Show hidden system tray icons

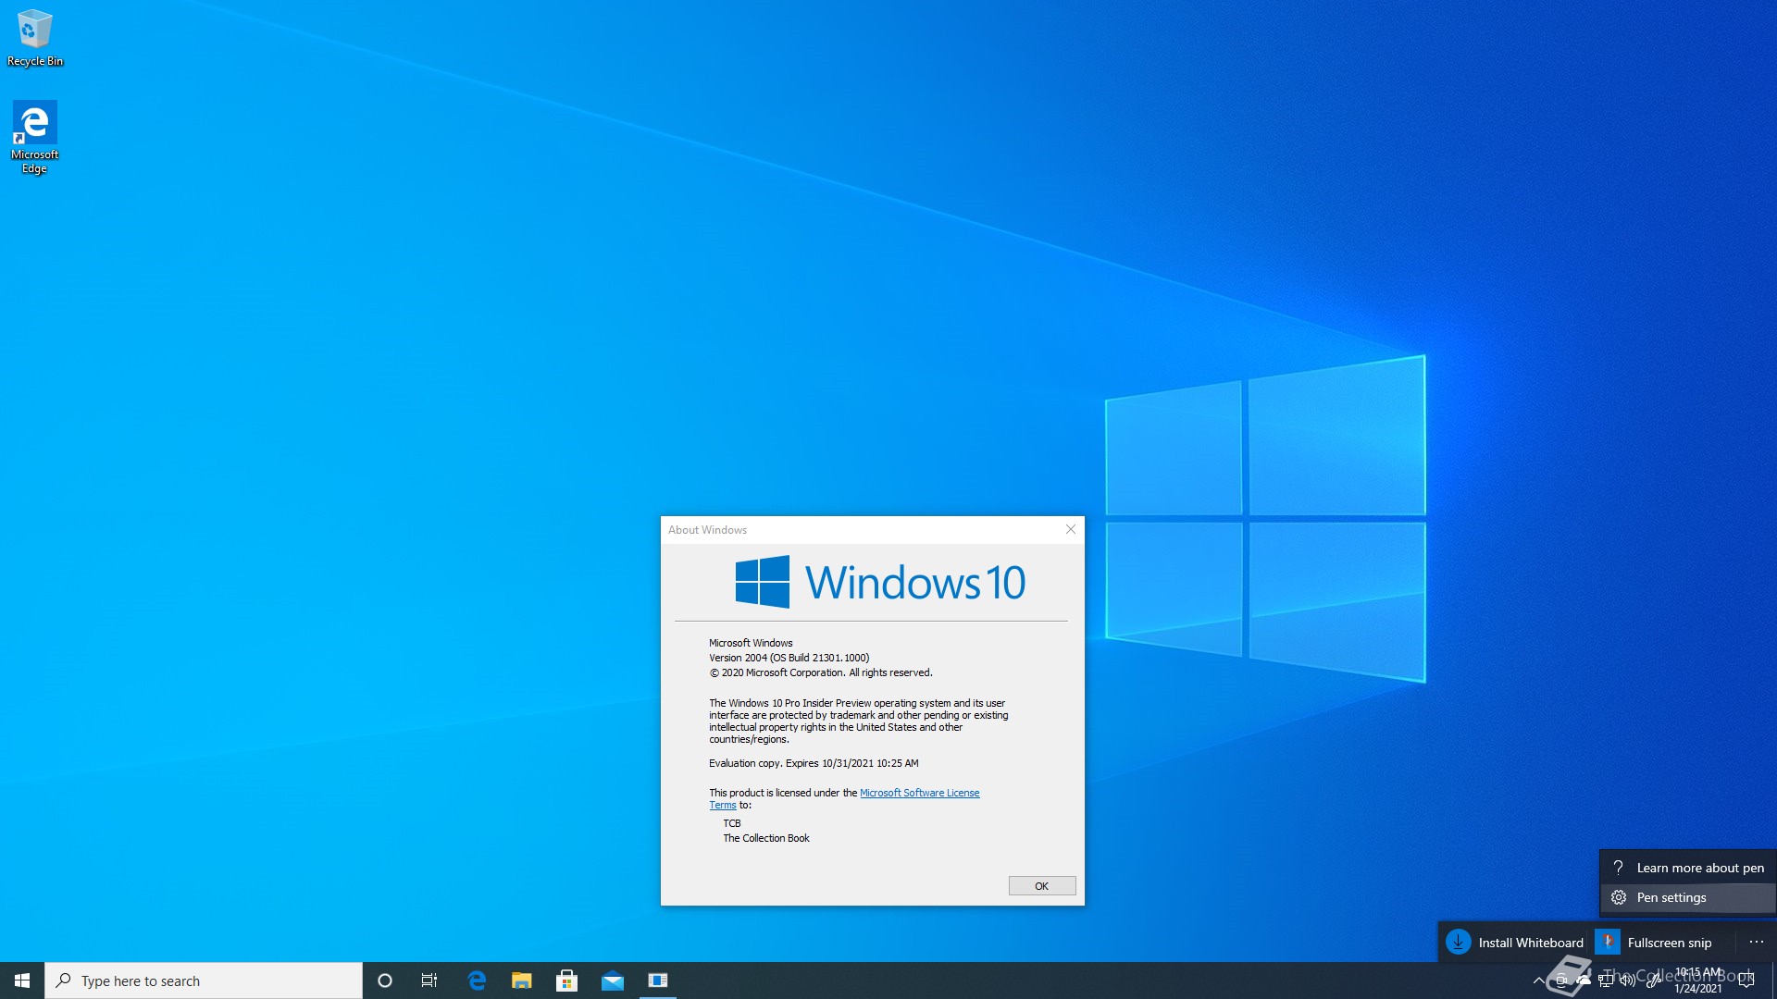pos(1539,980)
